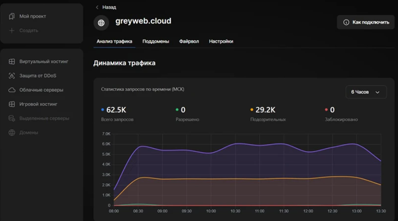This screenshot has width=398, height=221.
Task: Click the info icon in Как подключить
Action: point(346,22)
